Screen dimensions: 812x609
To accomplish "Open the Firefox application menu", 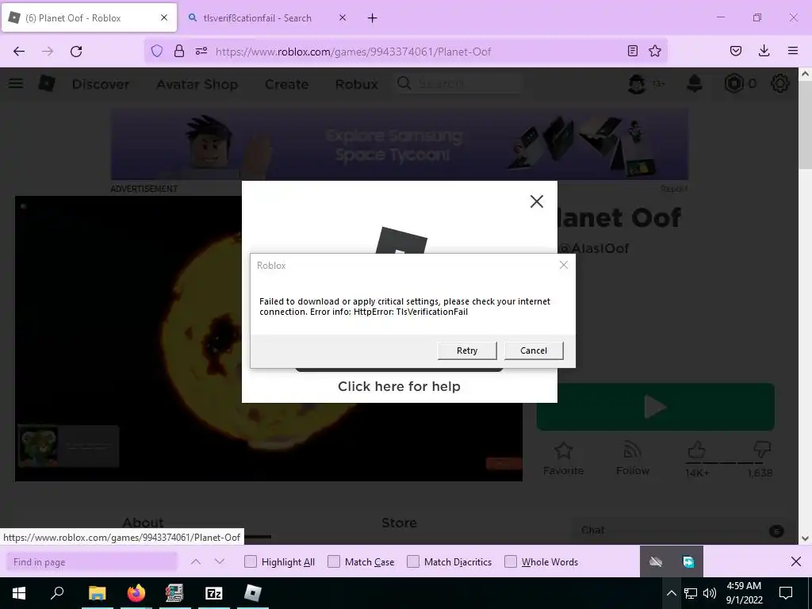I will [x=793, y=51].
